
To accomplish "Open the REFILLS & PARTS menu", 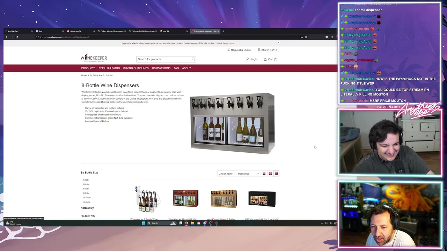I will pos(109,68).
